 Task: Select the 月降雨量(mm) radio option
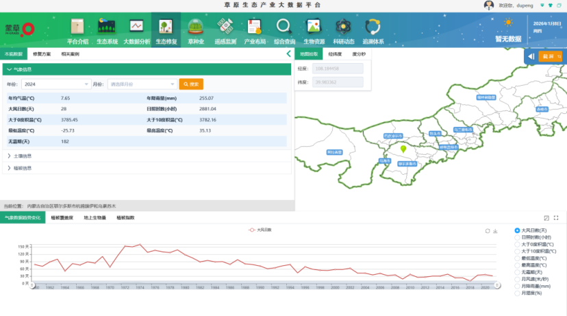pos(517,286)
